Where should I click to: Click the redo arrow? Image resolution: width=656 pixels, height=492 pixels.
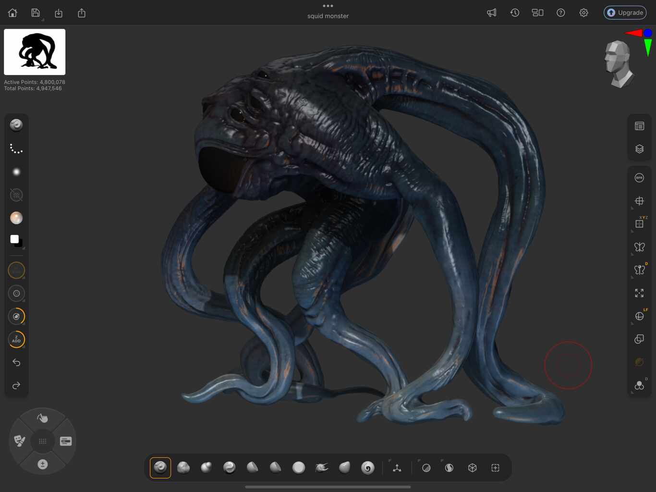tap(16, 385)
